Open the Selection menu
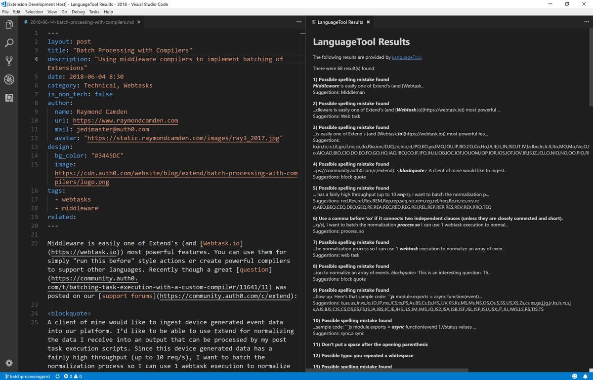Screen dimensions: 593x380 pyautogui.click(x=34, y=12)
